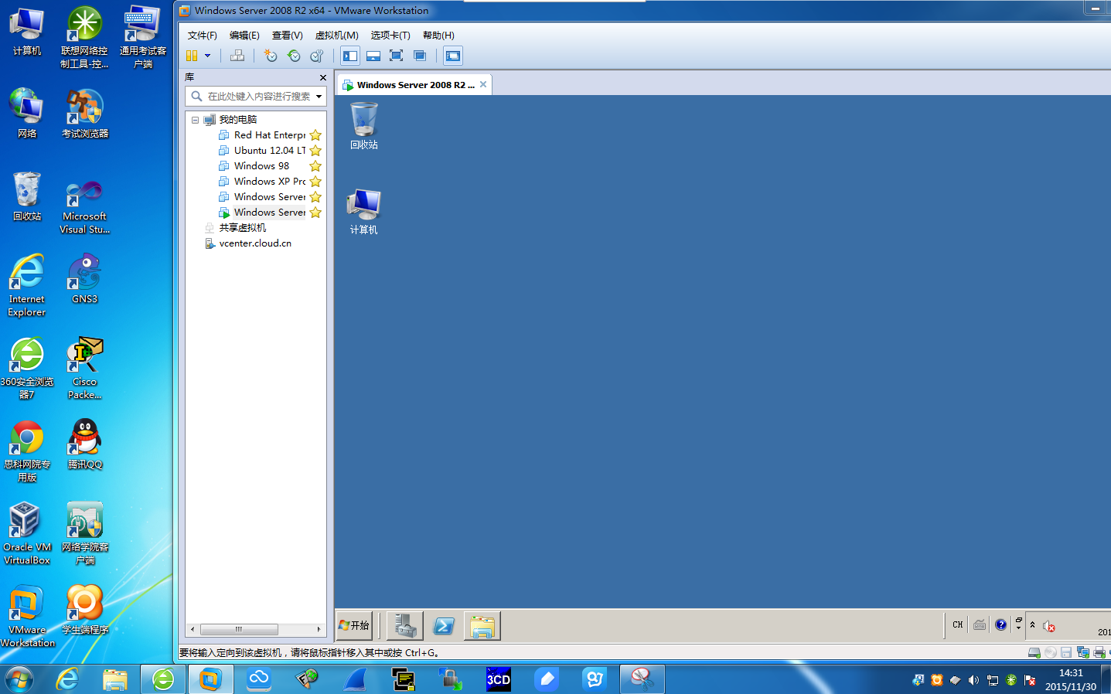This screenshot has width=1111, height=694.
Task: Select GNS3 desktop shortcut
Action: click(85, 278)
